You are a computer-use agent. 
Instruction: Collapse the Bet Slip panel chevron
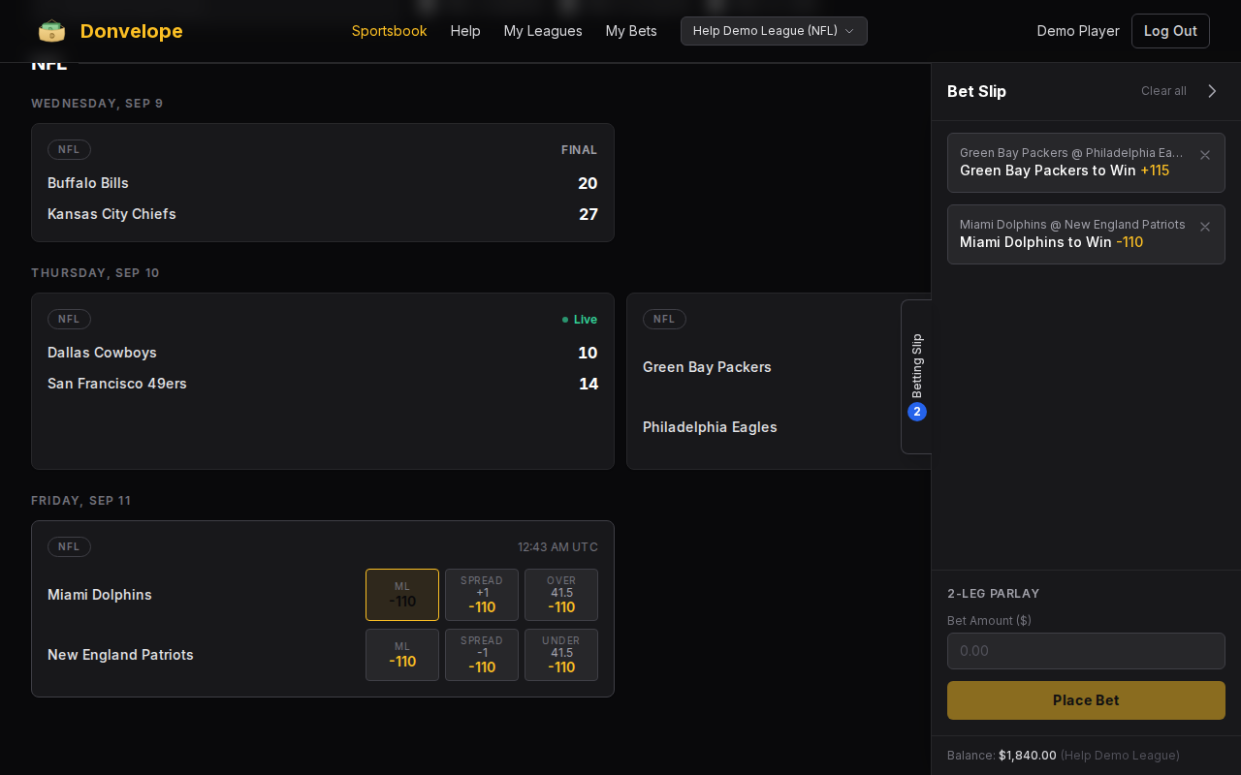[1212, 91]
